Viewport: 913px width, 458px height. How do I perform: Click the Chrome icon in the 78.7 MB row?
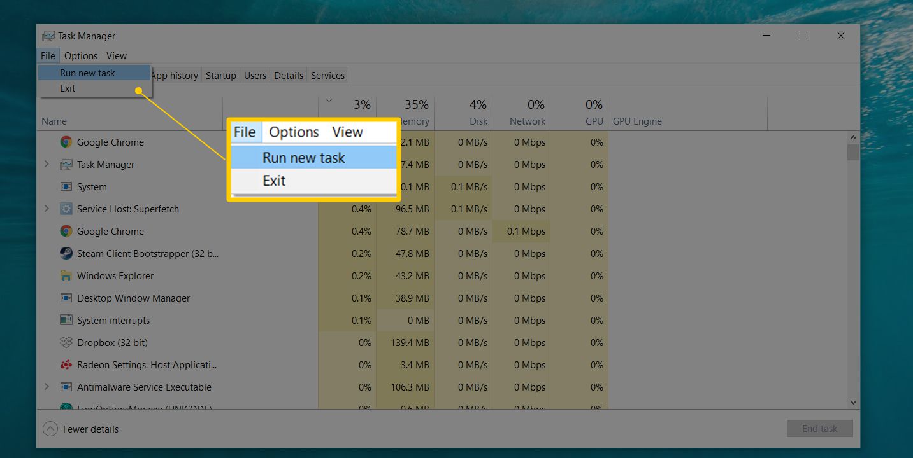pyautogui.click(x=66, y=231)
